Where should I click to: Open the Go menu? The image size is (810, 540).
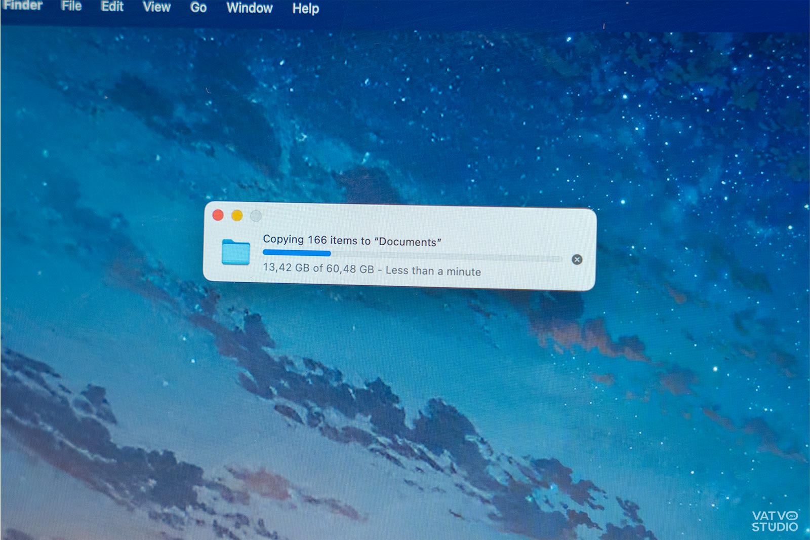(x=198, y=8)
